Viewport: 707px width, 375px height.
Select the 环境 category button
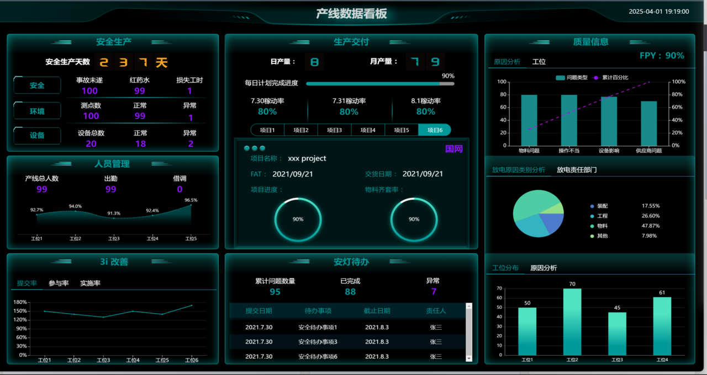(x=37, y=111)
